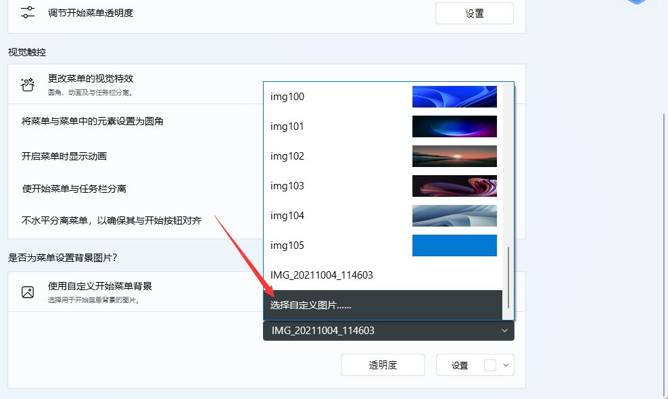Expand the chevron beside the color swatch
This screenshot has height=399, width=668.
(506, 365)
